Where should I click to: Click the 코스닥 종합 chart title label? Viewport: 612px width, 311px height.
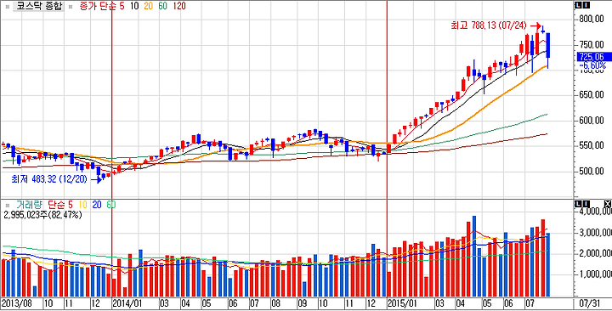[39, 6]
